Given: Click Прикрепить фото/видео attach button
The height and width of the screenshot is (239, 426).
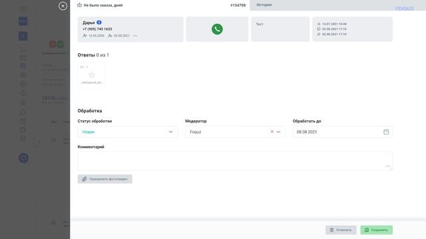Looking at the screenshot, I should coord(105,179).
